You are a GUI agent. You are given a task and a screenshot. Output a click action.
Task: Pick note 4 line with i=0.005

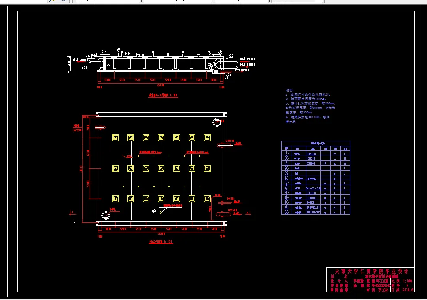307,117
